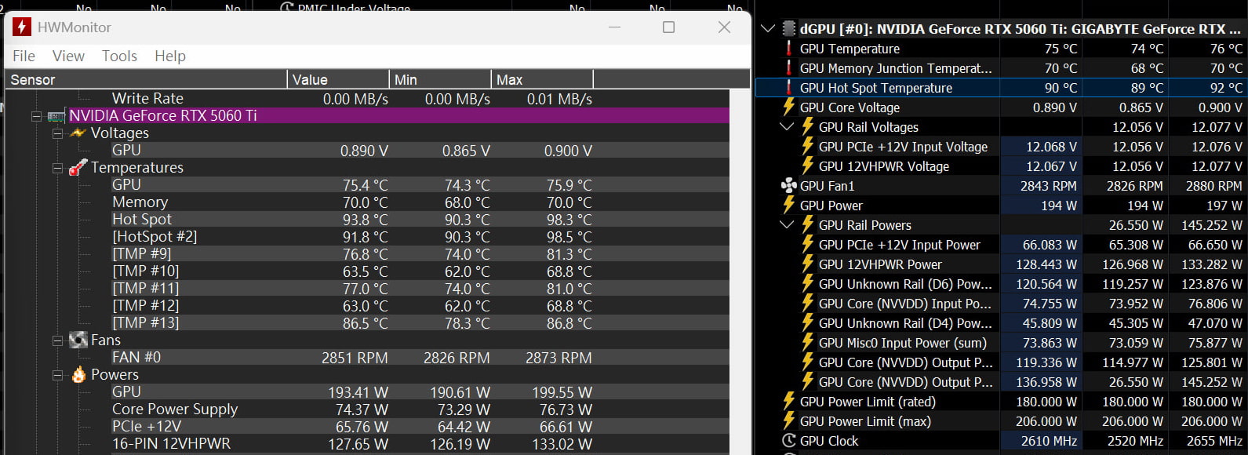Click the GPU Power lightning icon
The height and width of the screenshot is (455, 1248).
(789, 206)
